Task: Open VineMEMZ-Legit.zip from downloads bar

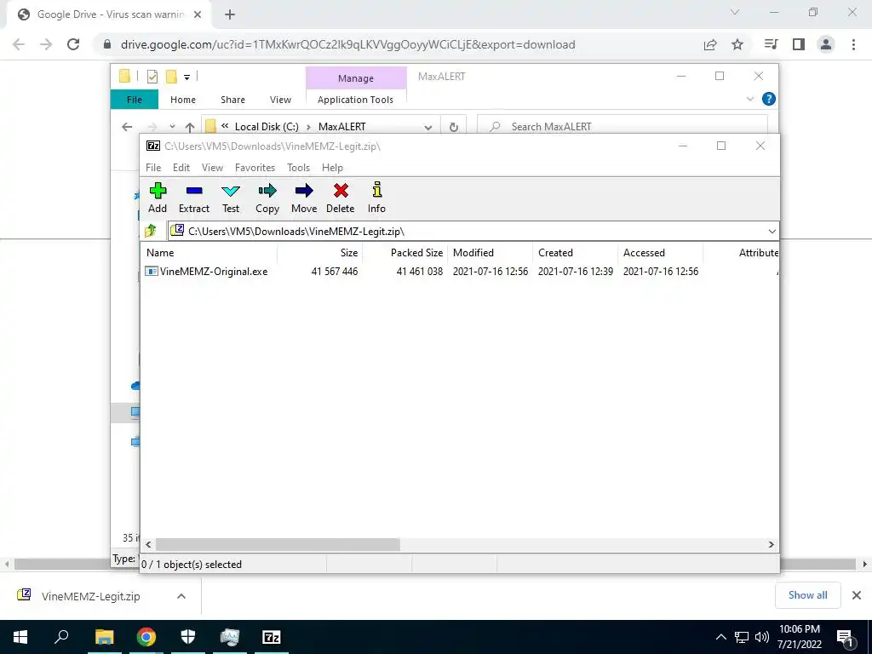Action: click(90, 596)
